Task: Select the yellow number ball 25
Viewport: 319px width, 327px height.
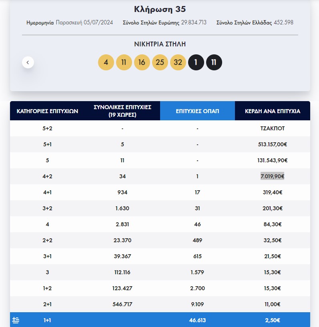Action: [x=160, y=62]
